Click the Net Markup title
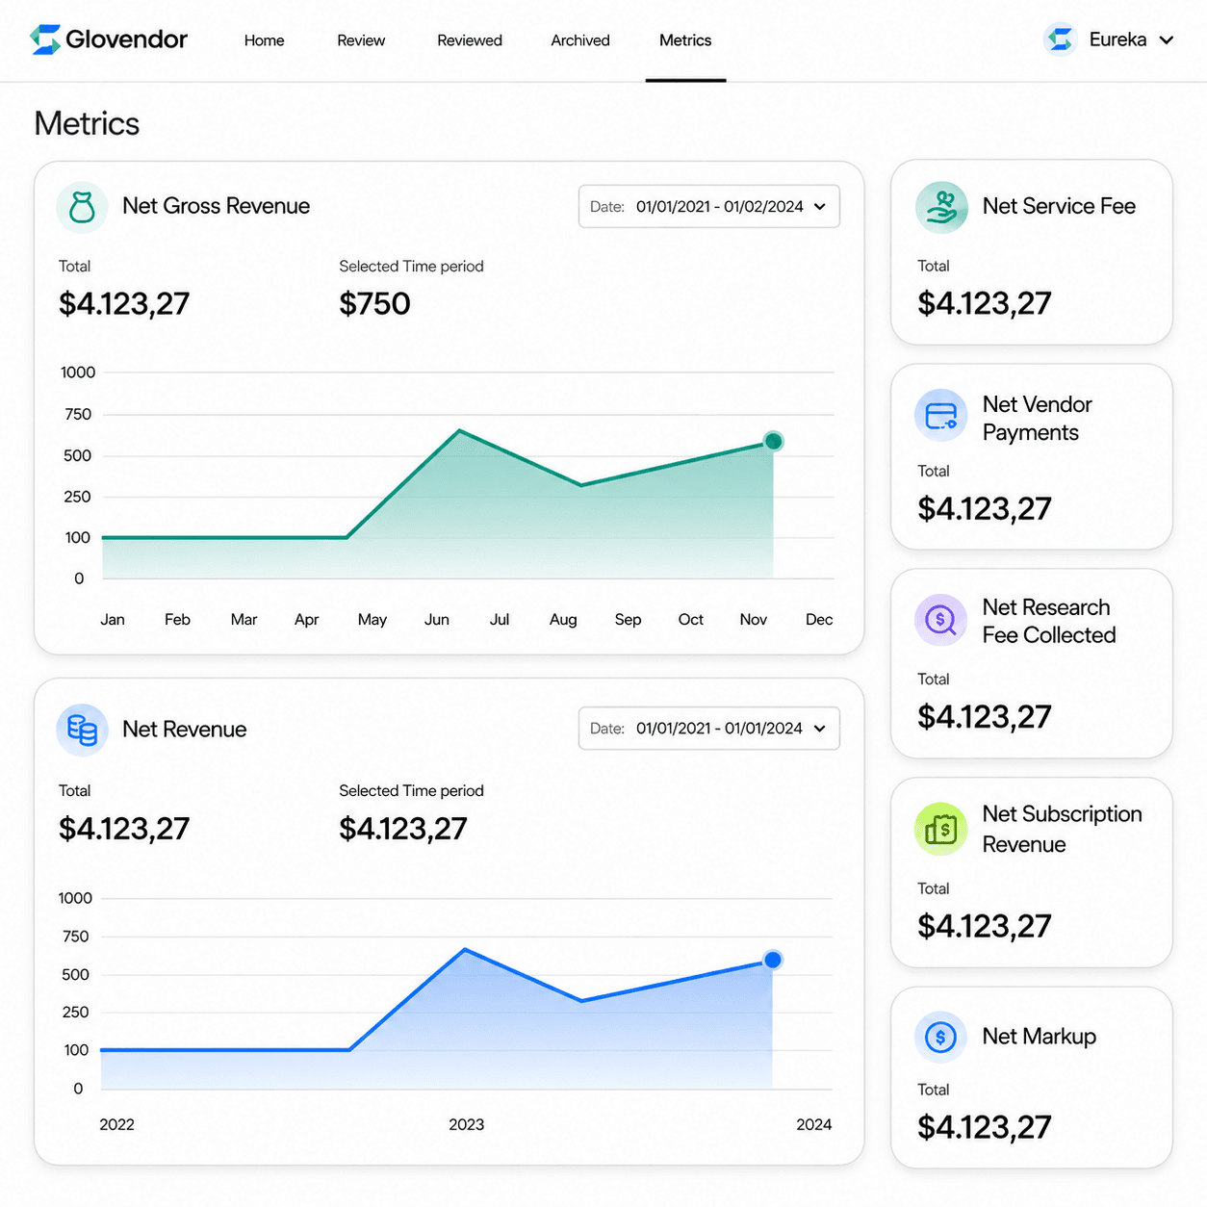 (x=1039, y=1037)
